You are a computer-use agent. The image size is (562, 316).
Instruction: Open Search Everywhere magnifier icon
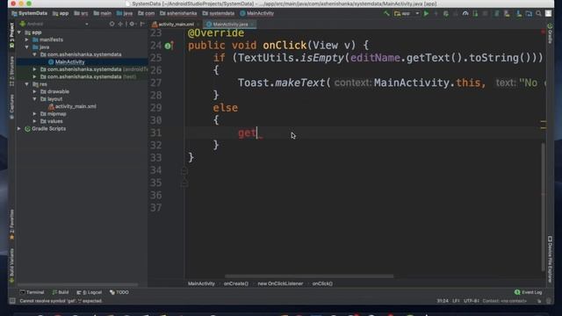(x=538, y=14)
